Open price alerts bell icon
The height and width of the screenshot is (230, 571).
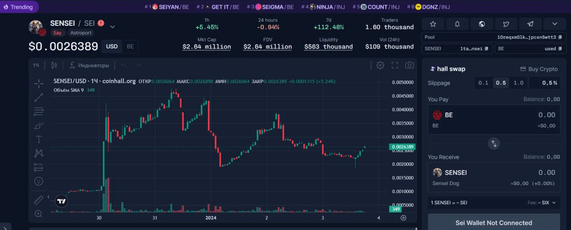point(457,24)
